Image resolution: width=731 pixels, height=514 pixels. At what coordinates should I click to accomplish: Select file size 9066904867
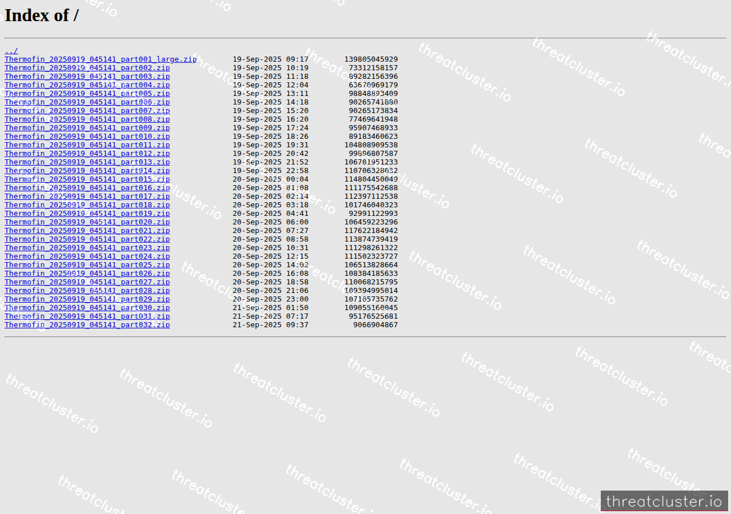376,325
